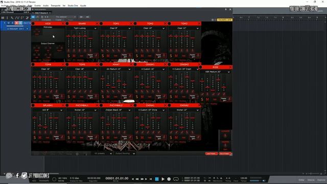
Task: Expand the HIHAT AA Medium 14" dropdown
Action: pos(116,69)
